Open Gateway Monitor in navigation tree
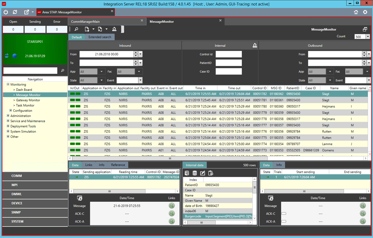The image size is (373, 238). 28,100
